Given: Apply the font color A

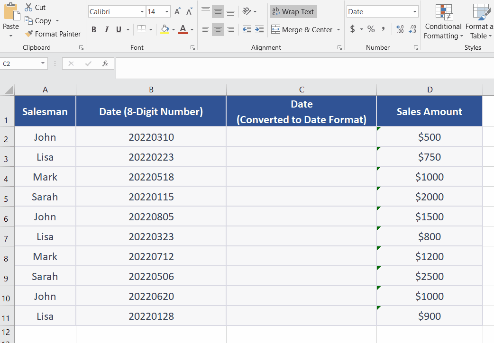Looking at the screenshot, I should point(183,29).
